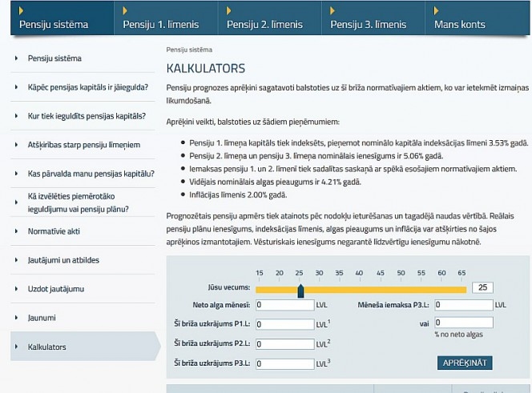532x393 pixels.
Task: Click the age slider handle
Action: (300, 291)
